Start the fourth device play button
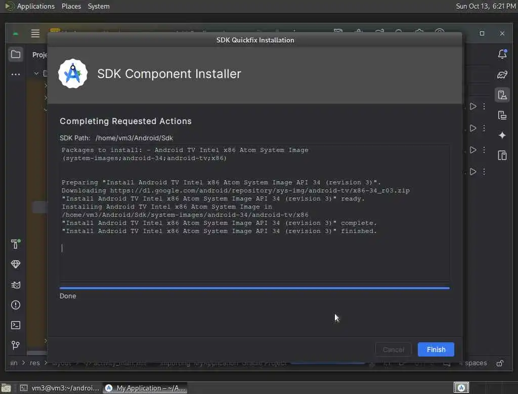The image size is (518, 394). [473, 172]
